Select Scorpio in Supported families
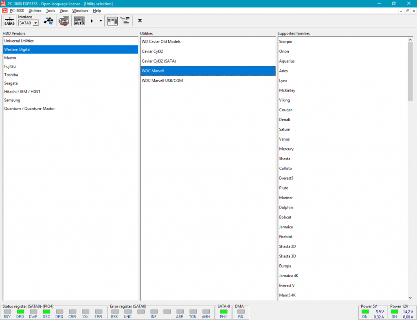The image size is (417, 320). [x=285, y=41]
